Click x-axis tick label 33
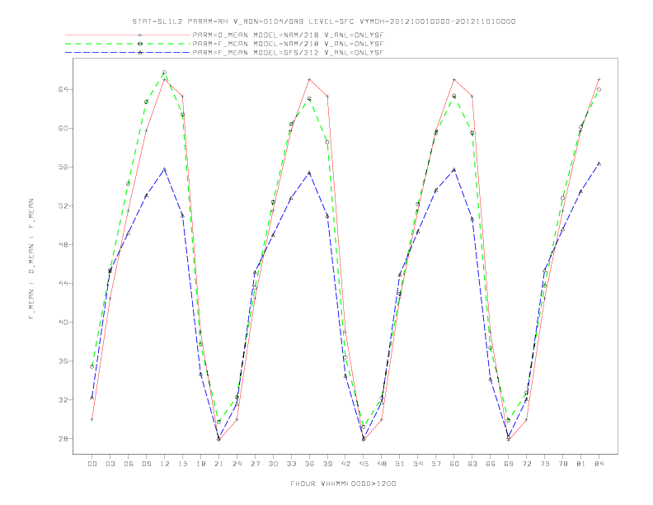The image size is (653, 505). 291,464
